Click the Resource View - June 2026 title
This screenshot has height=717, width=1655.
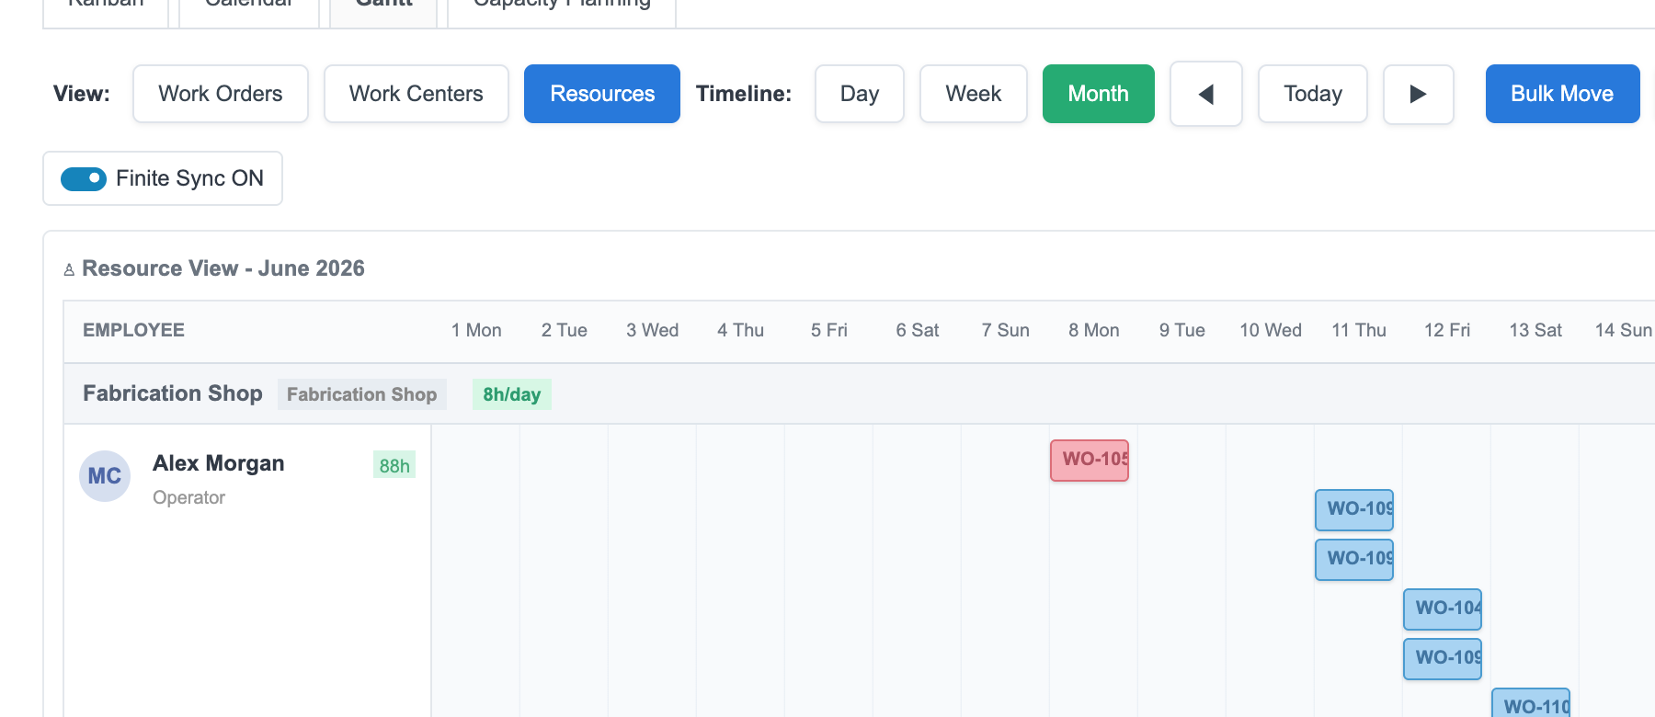(x=223, y=268)
